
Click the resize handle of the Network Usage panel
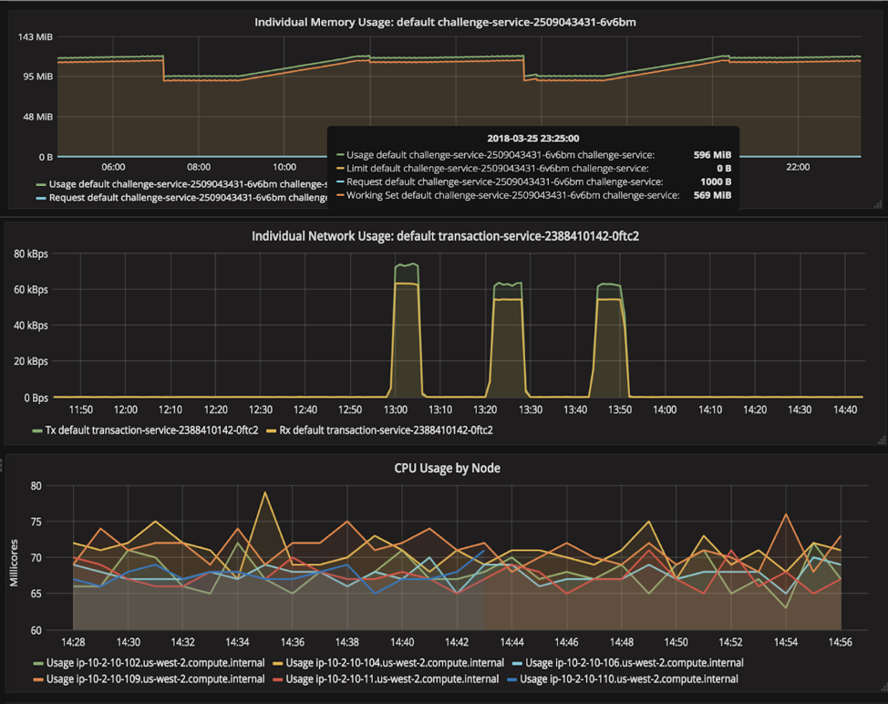click(882, 440)
